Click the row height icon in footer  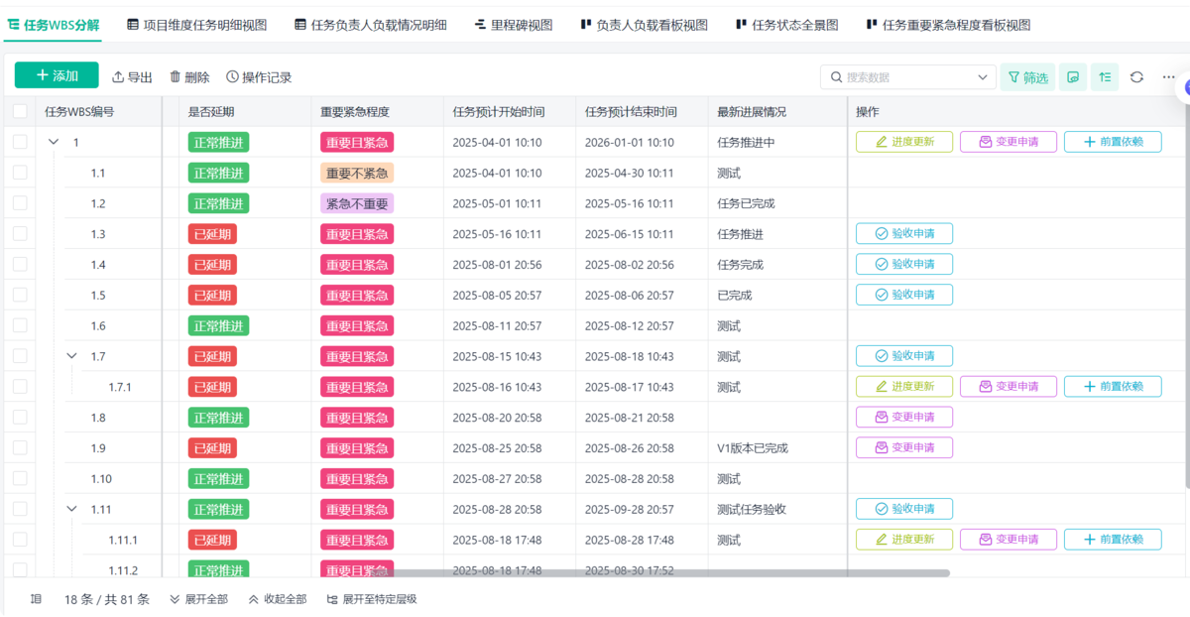(x=37, y=599)
